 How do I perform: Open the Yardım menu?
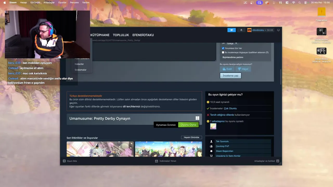pyautogui.click(x=86, y=2)
